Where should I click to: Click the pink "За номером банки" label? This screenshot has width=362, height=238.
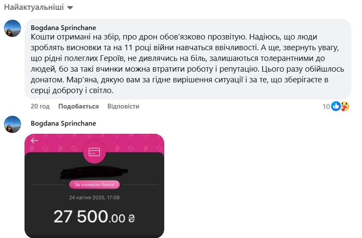(x=94, y=185)
